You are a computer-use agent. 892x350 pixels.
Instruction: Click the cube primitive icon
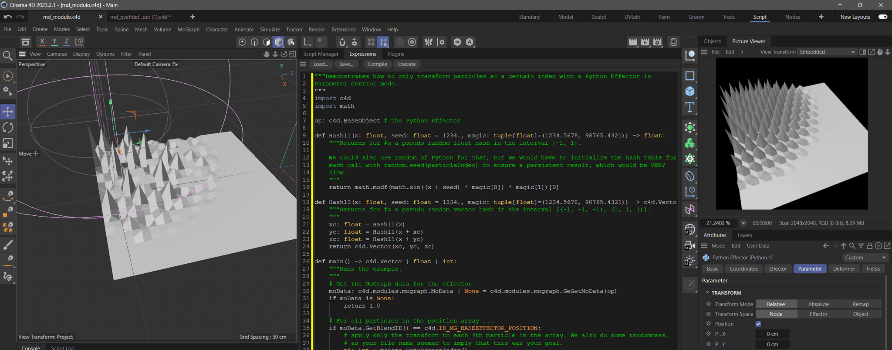[690, 92]
